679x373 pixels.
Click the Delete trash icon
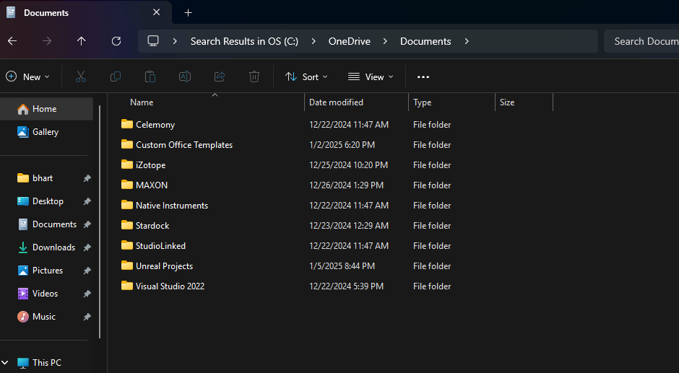pyautogui.click(x=254, y=76)
